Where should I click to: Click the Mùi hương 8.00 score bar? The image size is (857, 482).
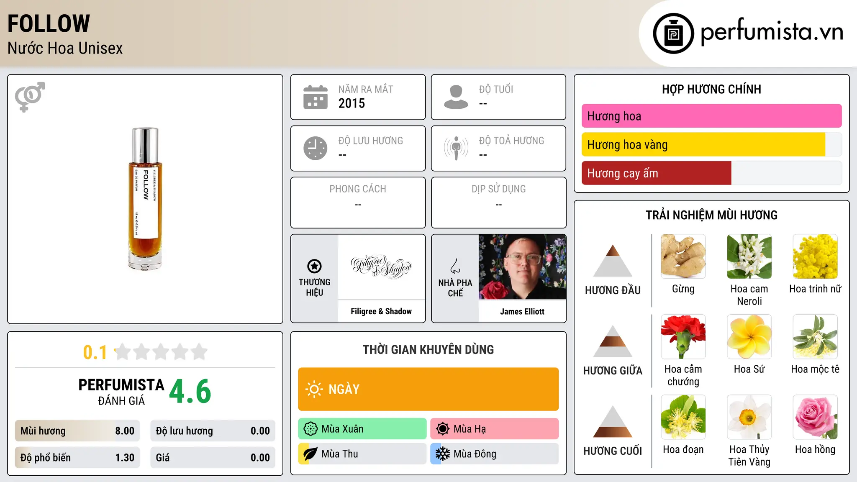[77, 431]
